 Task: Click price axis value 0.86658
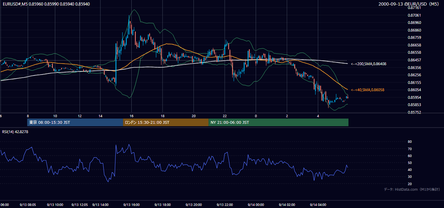click(414, 45)
